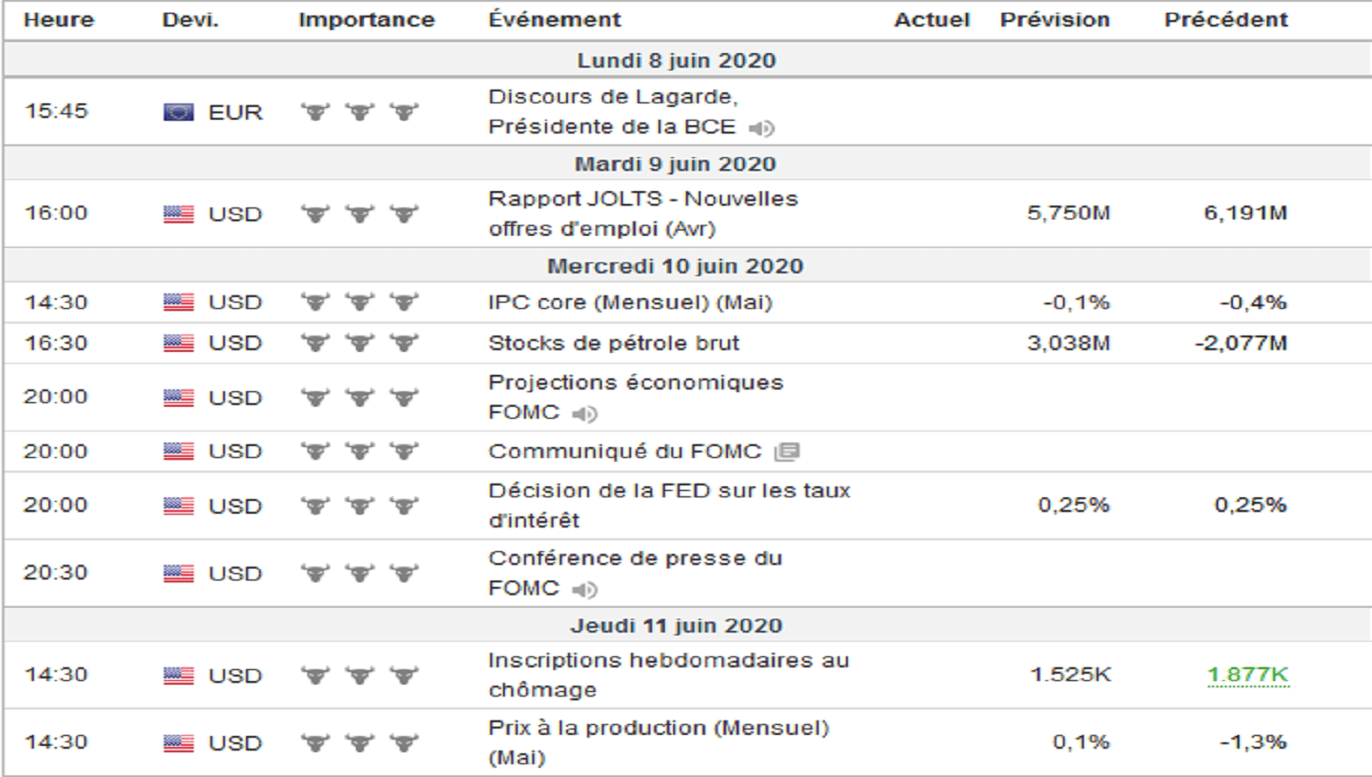
Task: Click the green revised value 1.877K
Action: pyautogui.click(x=1248, y=675)
